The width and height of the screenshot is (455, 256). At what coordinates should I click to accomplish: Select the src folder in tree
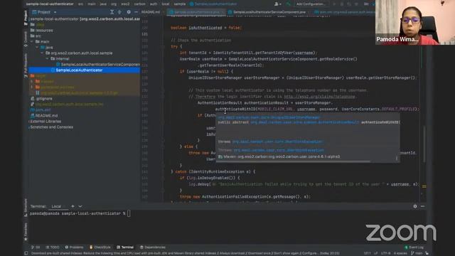[x=36, y=36]
